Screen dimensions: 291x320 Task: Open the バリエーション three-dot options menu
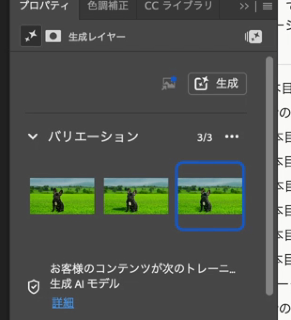(x=232, y=137)
